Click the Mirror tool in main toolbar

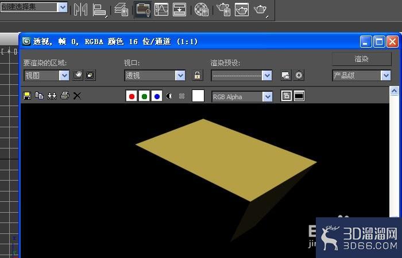click(x=80, y=10)
